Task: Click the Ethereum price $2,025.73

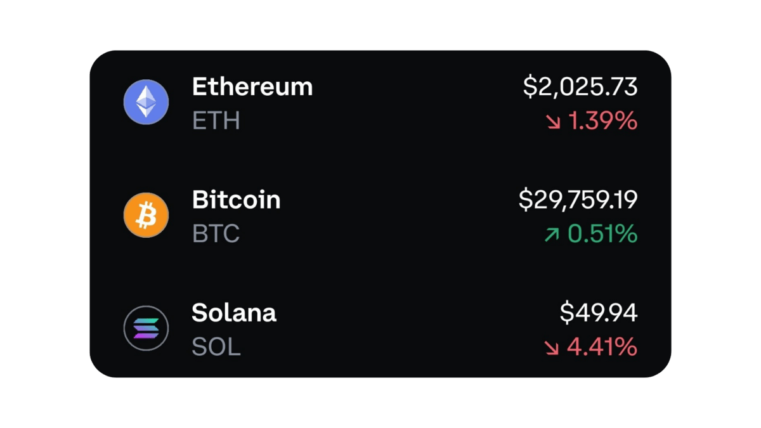Action: click(x=580, y=87)
